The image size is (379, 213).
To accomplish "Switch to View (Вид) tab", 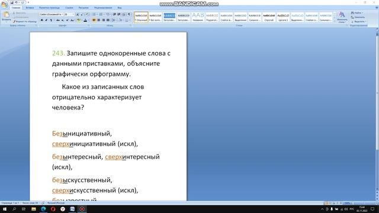I will tap(120, 8).
